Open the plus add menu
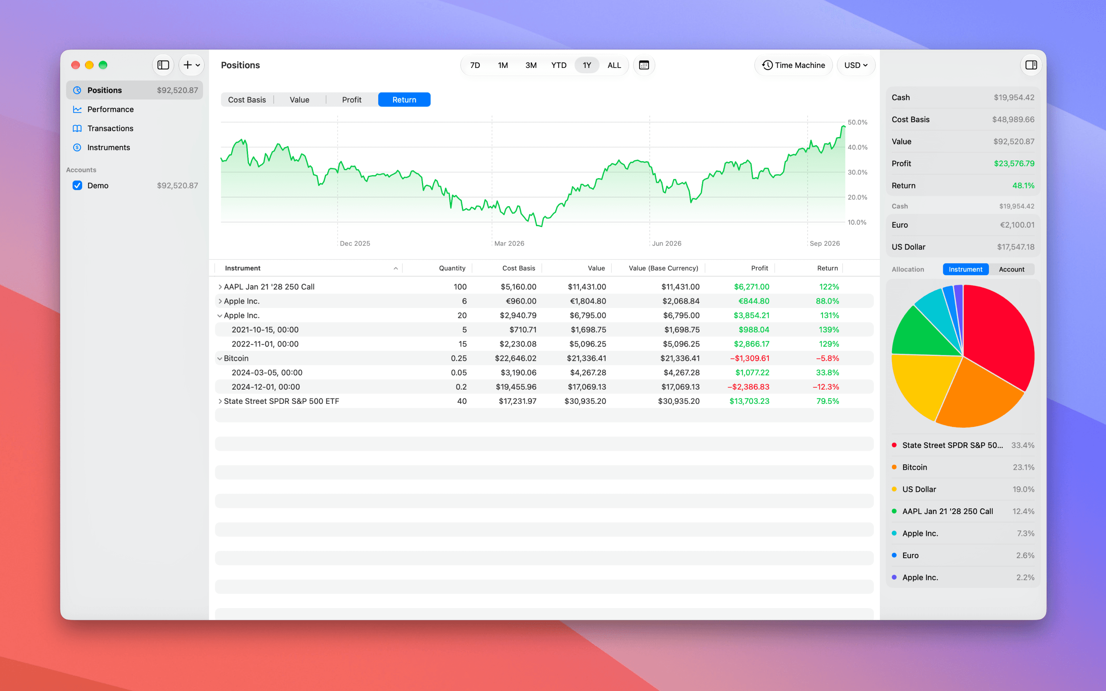 click(x=192, y=65)
